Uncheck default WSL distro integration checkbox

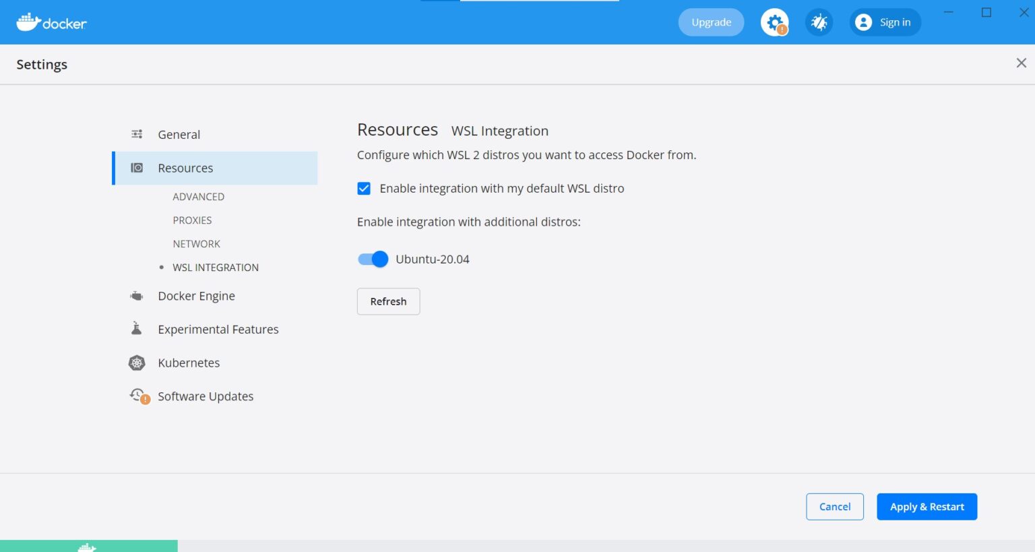(364, 189)
